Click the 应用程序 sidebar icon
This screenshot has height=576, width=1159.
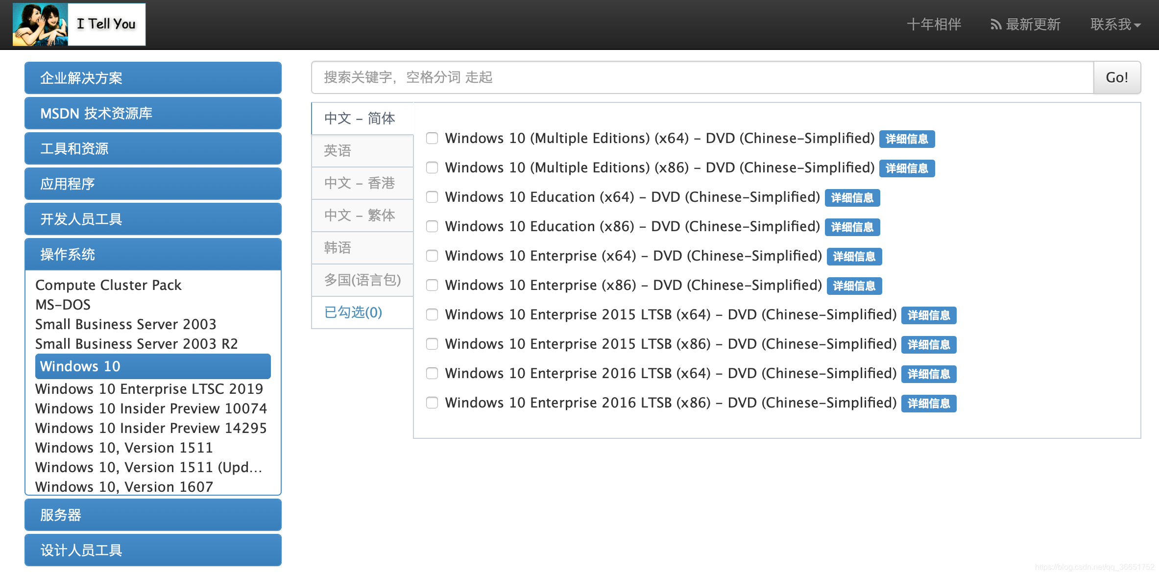click(x=152, y=183)
